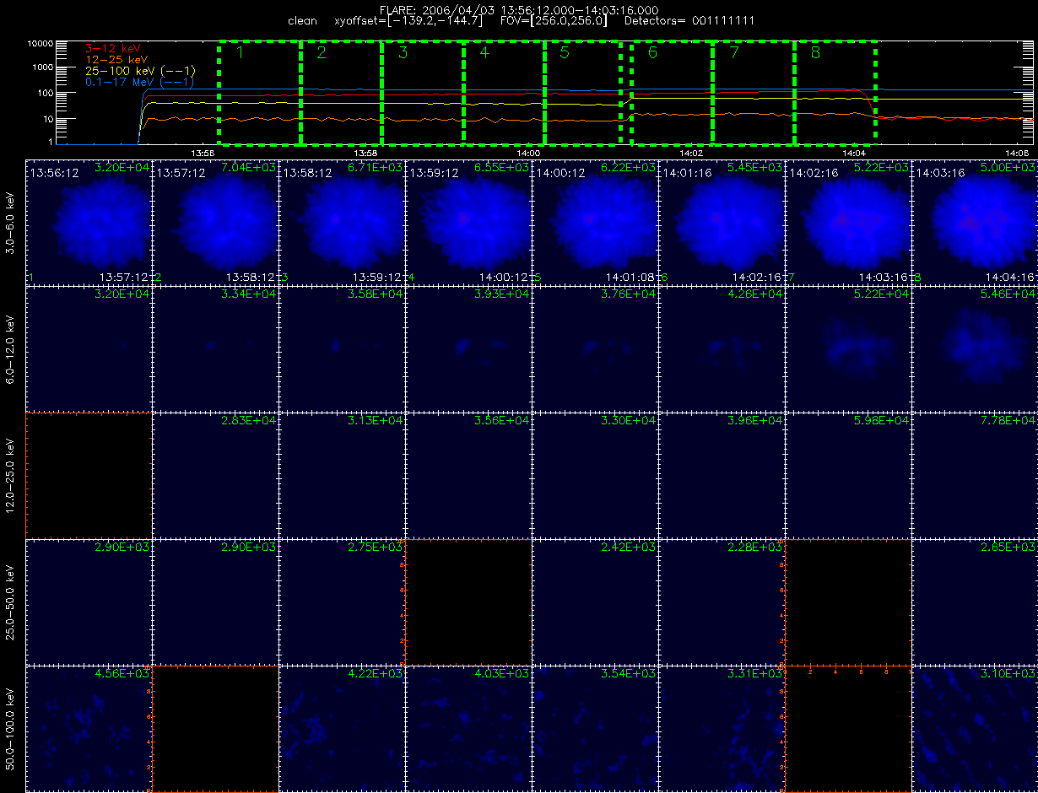Image resolution: width=1038 pixels, height=793 pixels.
Task: Click the peak value '5.98E+04'
Action: (x=882, y=420)
